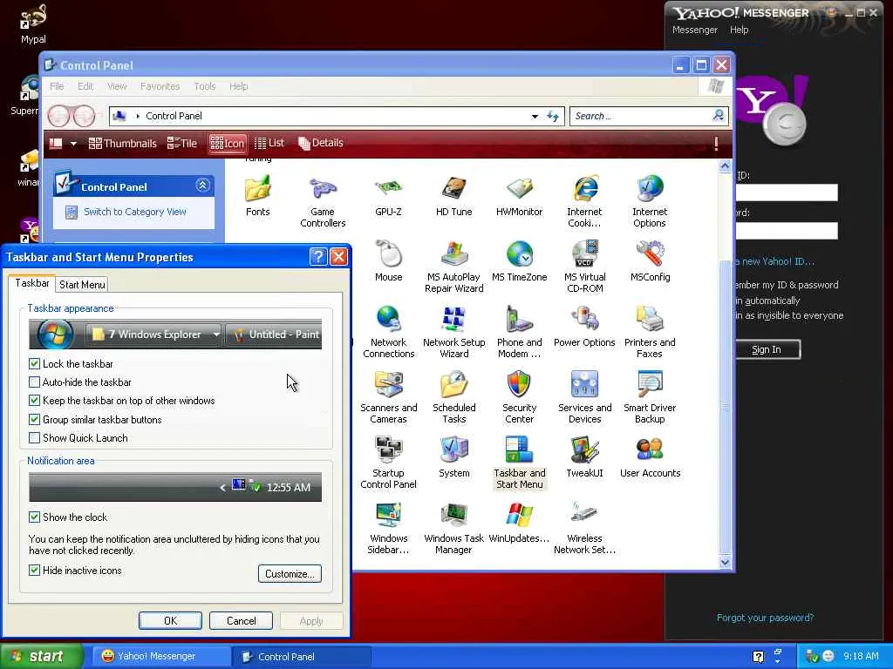The image size is (893, 669).
Task: Open the Messenger menu in Yahoo Messenger
Action: [x=695, y=30]
